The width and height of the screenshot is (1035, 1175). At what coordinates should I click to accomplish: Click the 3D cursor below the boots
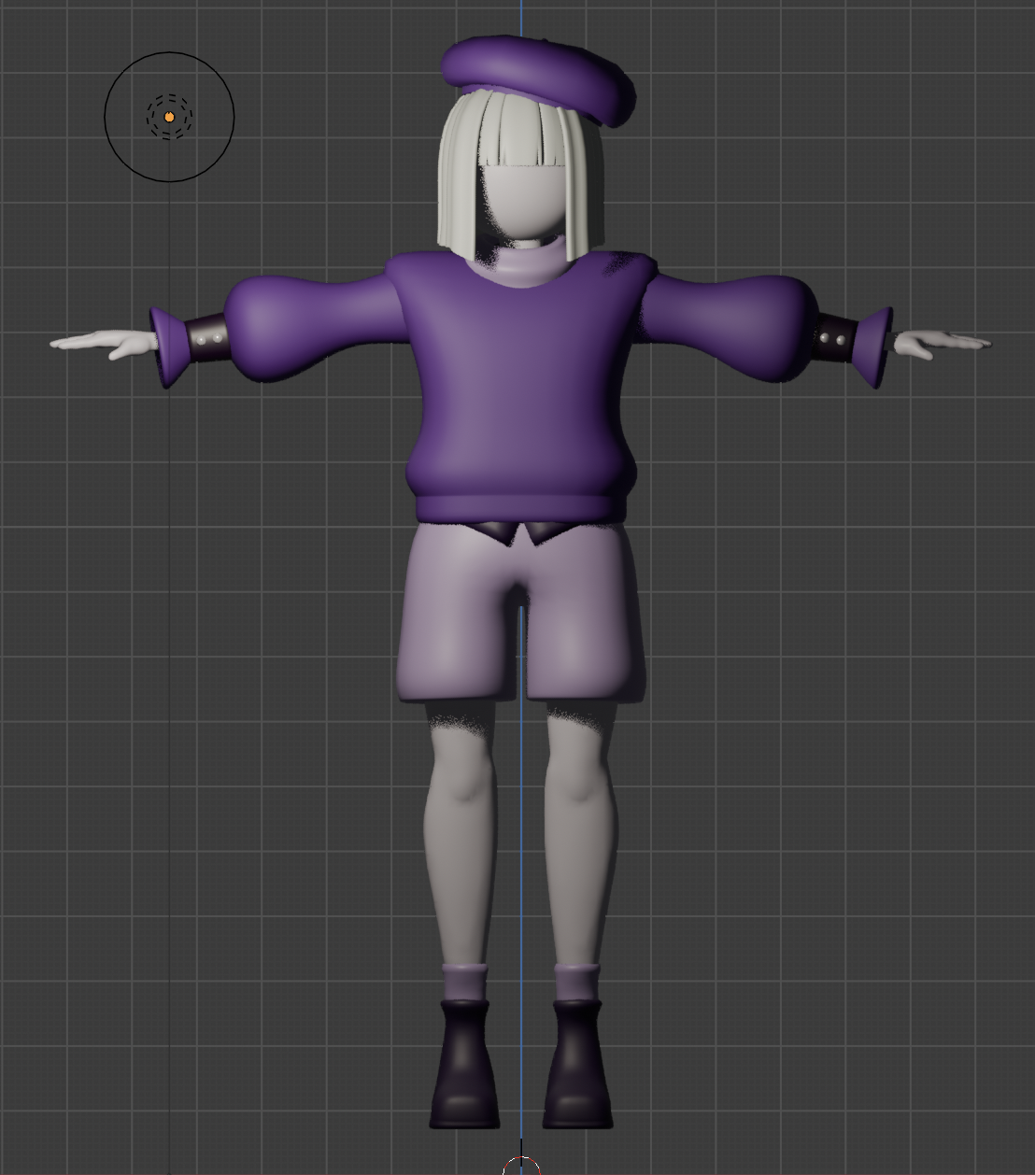point(521,1166)
